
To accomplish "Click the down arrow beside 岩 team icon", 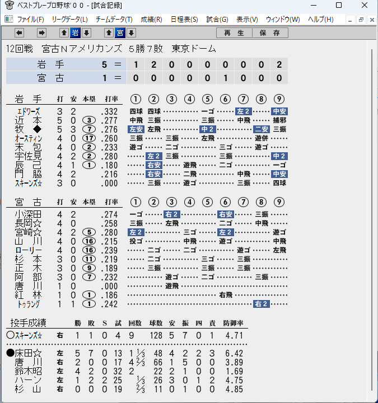I will 87,33.
